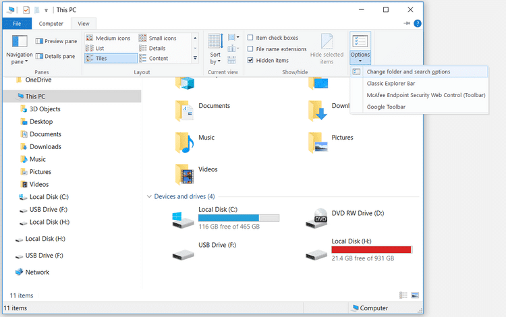The height and width of the screenshot is (317, 506).
Task: Open the Music folder tile
Action: pos(195,142)
